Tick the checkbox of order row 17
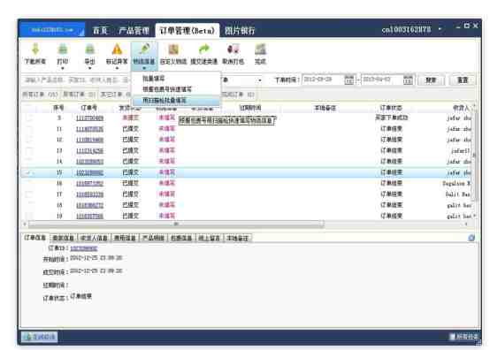The image size is (490, 350). [29, 194]
